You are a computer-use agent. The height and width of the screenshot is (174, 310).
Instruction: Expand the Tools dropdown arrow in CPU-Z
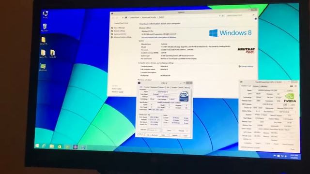[x=168, y=135]
